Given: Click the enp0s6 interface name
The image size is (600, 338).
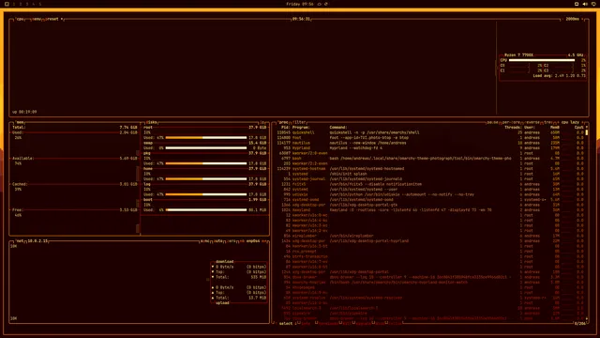Looking at the screenshot, I should tap(253, 241).
